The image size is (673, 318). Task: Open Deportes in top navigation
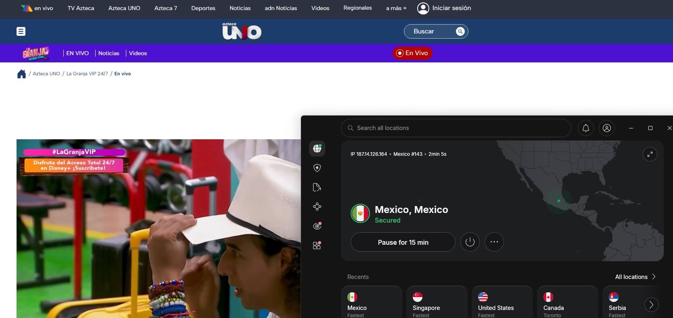203,8
